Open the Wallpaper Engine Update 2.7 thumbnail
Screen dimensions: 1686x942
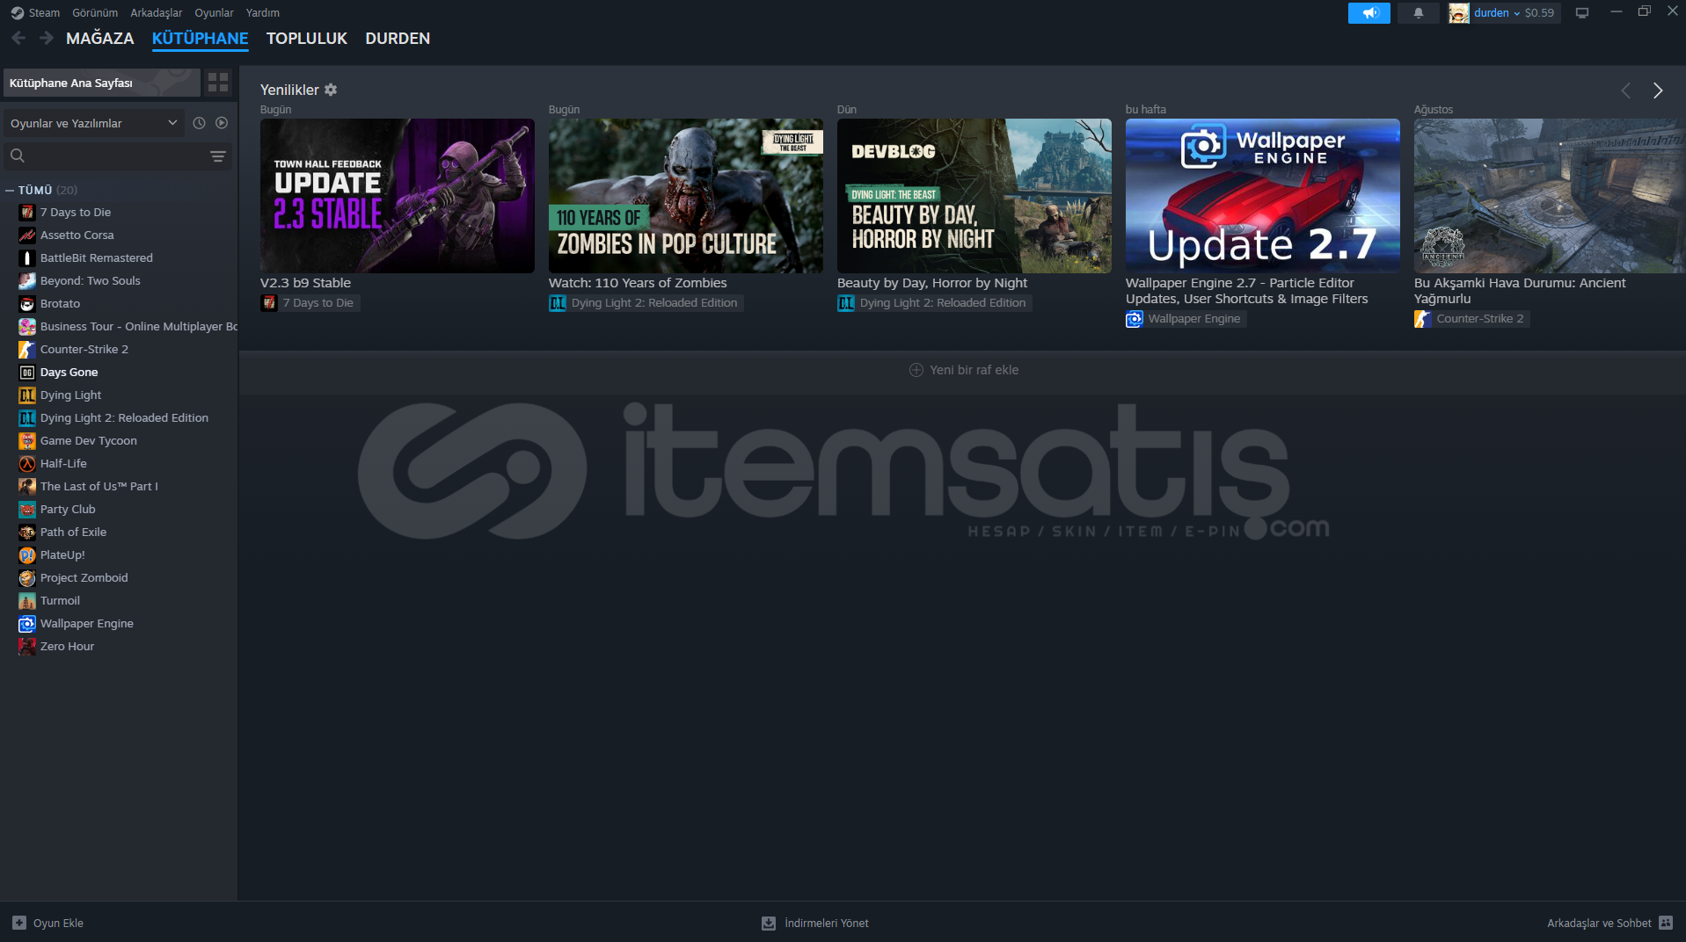pos(1263,196)
